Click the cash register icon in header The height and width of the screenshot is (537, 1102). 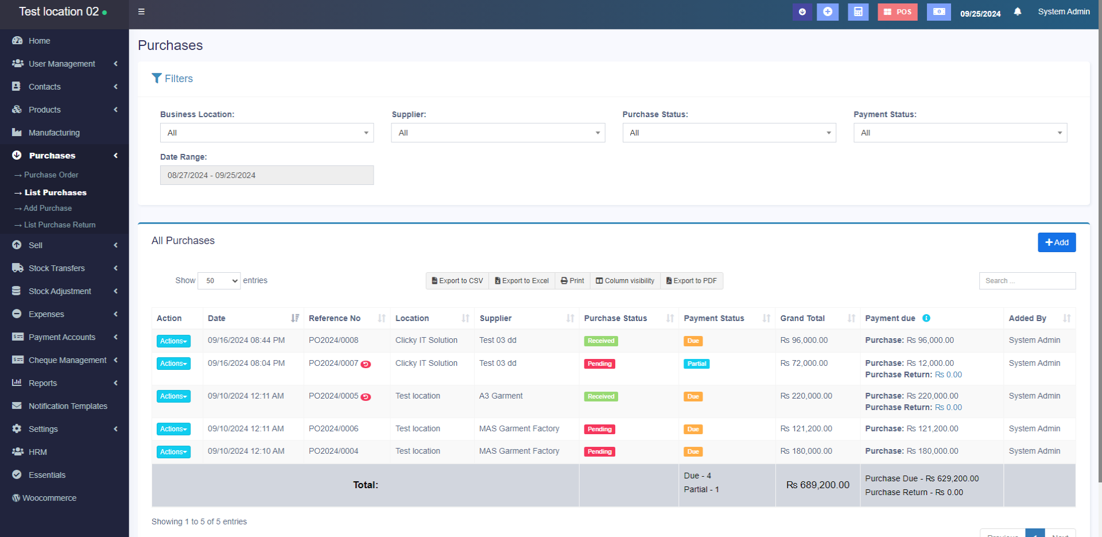click(938, 12)
